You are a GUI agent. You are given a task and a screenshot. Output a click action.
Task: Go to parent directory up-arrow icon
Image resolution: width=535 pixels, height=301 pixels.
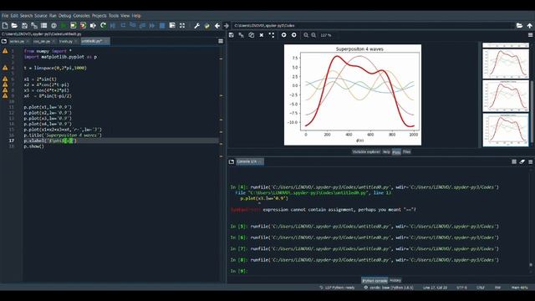(529, 26)
